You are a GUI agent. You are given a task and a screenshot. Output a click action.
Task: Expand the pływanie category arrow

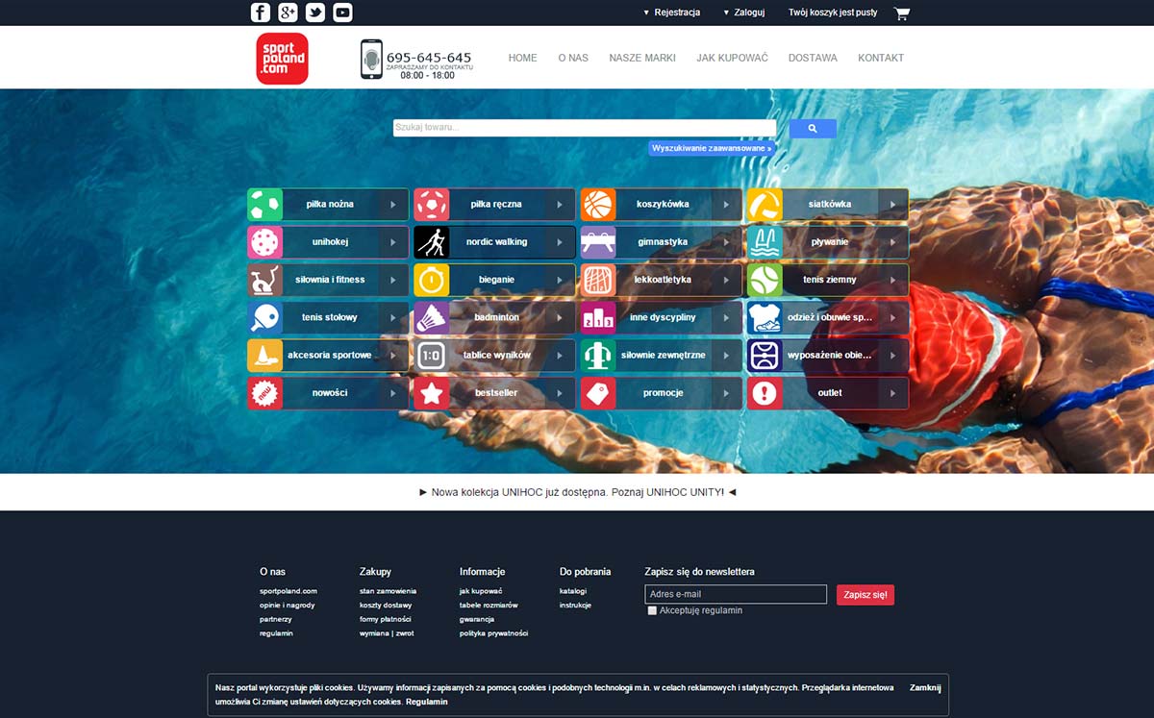(x=892, y=242)
